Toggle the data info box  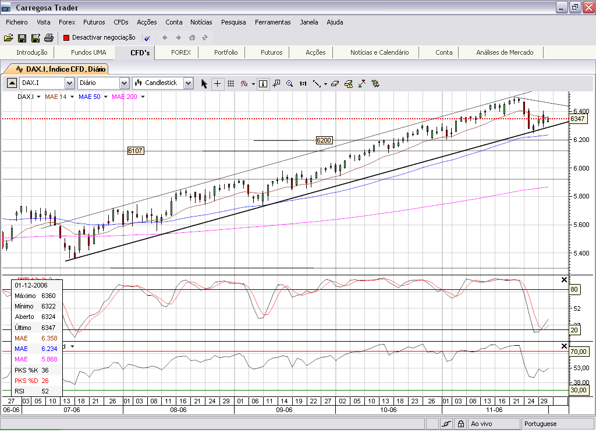click(x=263, y=84)
